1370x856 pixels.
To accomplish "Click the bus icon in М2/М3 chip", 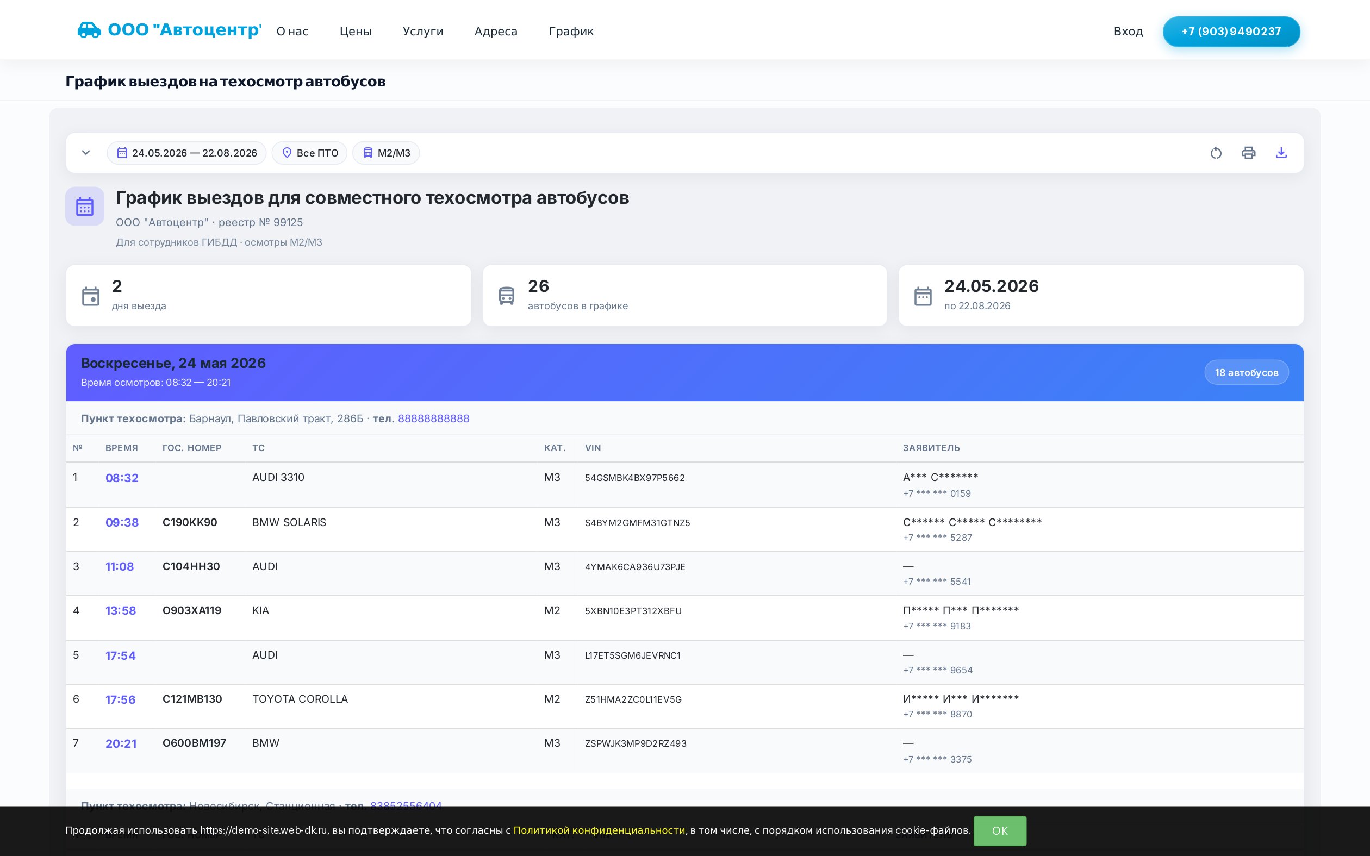I will [x=368, y=153].
